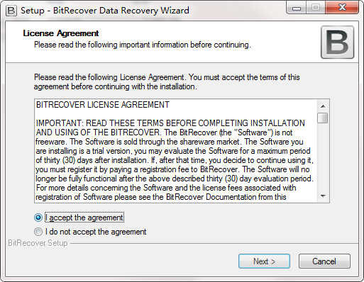The height and width of the screenshot is (282, 364).
Task: Click the "thirty (30) days after installation" license line
Action: tap(175, 160)
